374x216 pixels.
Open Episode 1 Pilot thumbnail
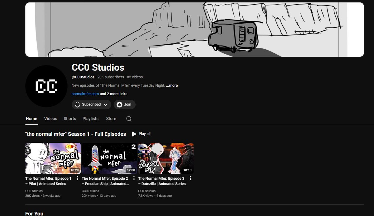click(53, 158)
